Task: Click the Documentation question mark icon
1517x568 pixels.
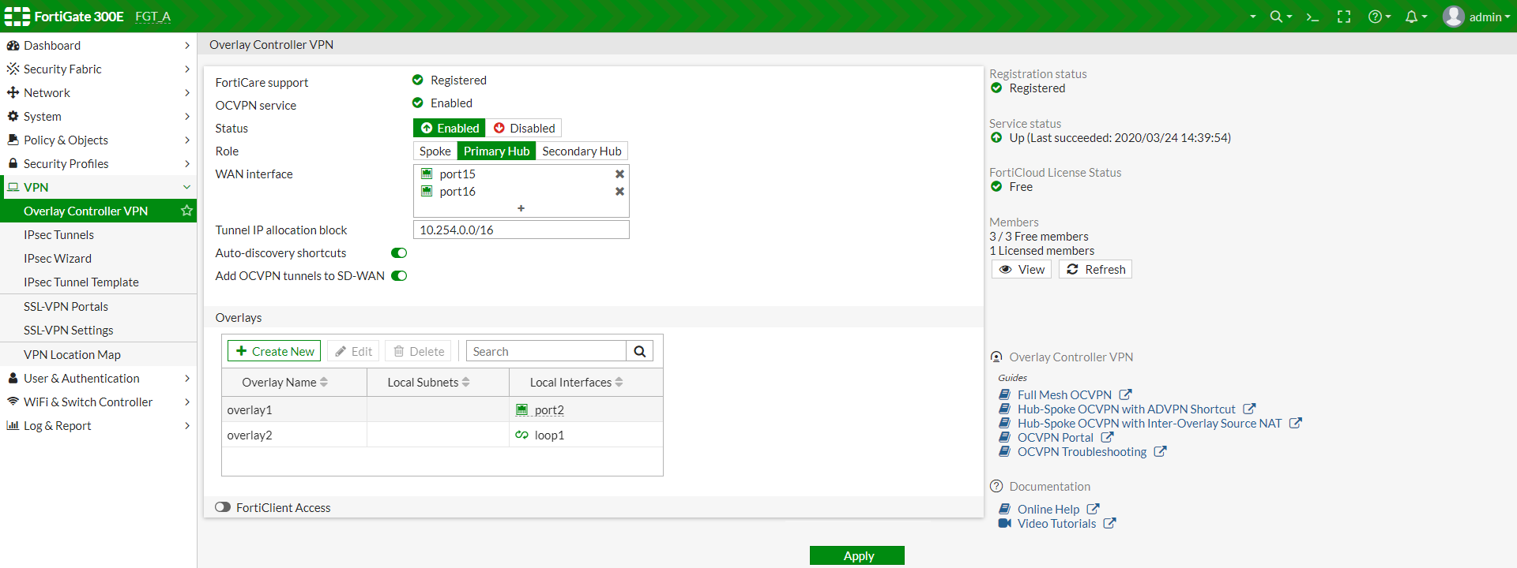Action: point(996,486)
